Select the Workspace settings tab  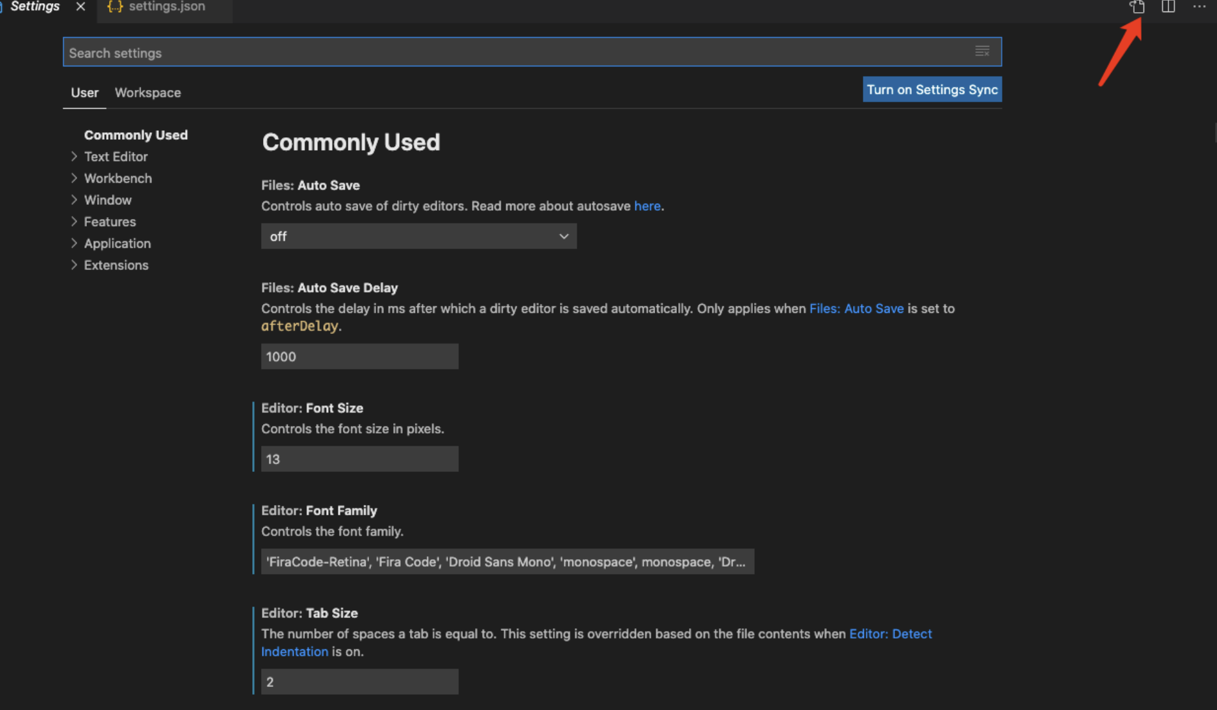[x=147, y=93]
